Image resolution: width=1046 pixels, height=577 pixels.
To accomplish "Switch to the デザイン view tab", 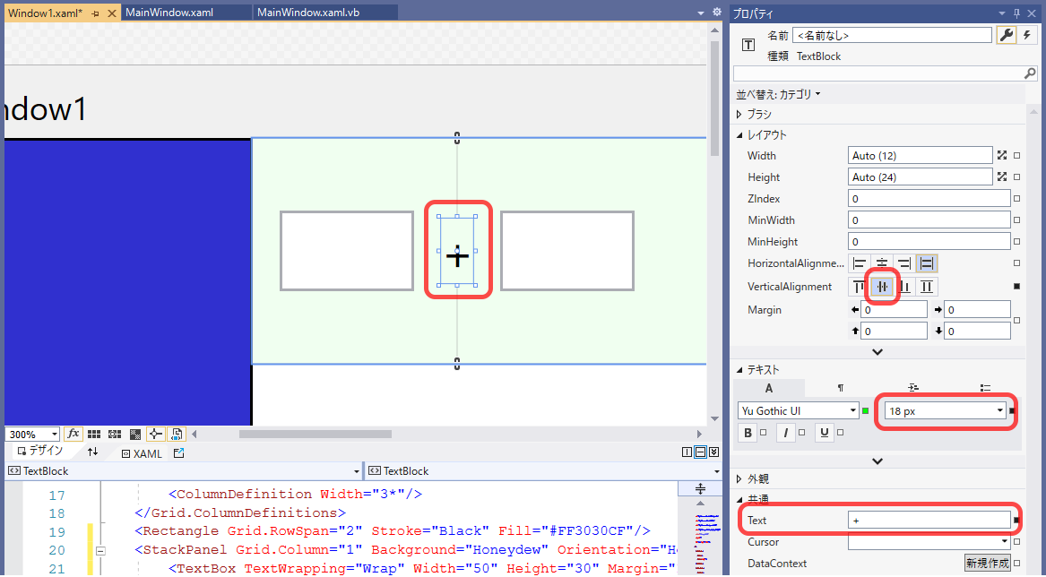I will [x=40, y=453].
